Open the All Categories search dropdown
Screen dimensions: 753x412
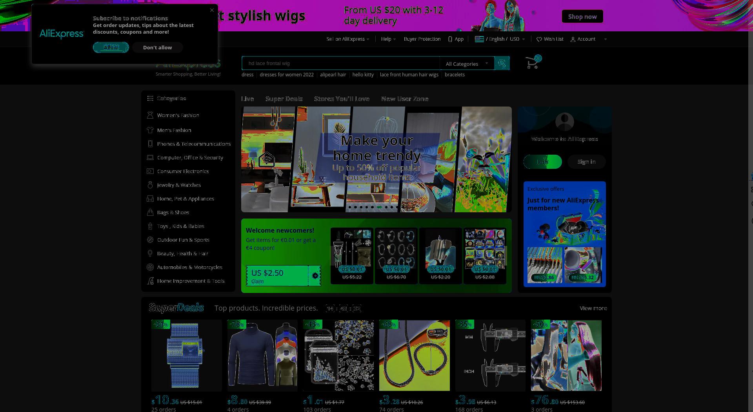[x=467, y=63]
